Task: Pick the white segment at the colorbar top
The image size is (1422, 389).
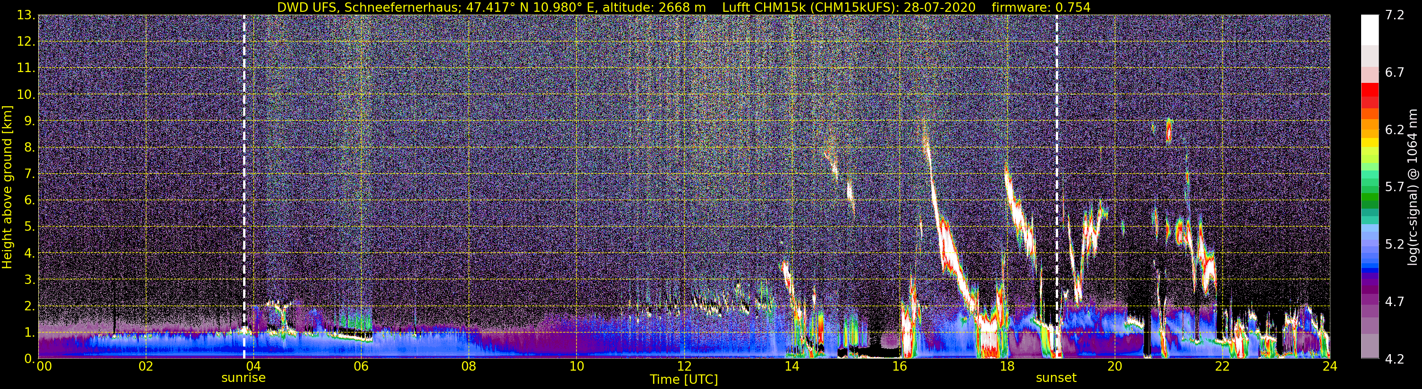Action: [1370, 30]
